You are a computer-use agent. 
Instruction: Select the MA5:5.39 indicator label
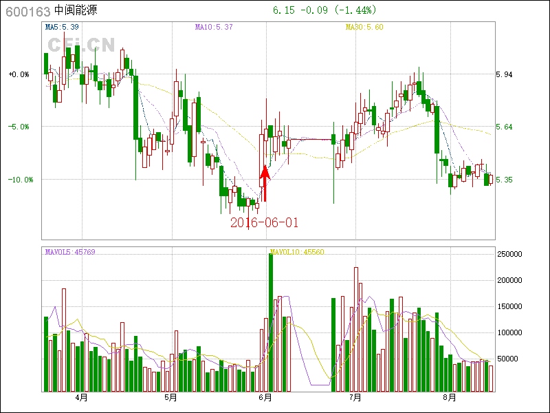coord(63,27)
